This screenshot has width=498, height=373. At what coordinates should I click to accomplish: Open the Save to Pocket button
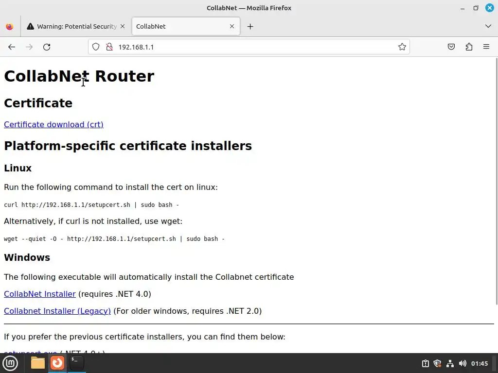(x=451, y=47)
